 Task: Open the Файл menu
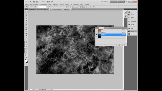pos(27,4)
